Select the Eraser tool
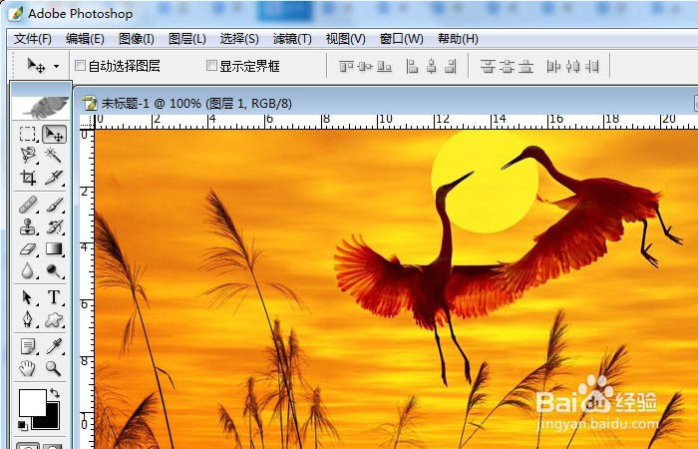The height and width of the screenshot is (449, 698). (x=28, y=248)
